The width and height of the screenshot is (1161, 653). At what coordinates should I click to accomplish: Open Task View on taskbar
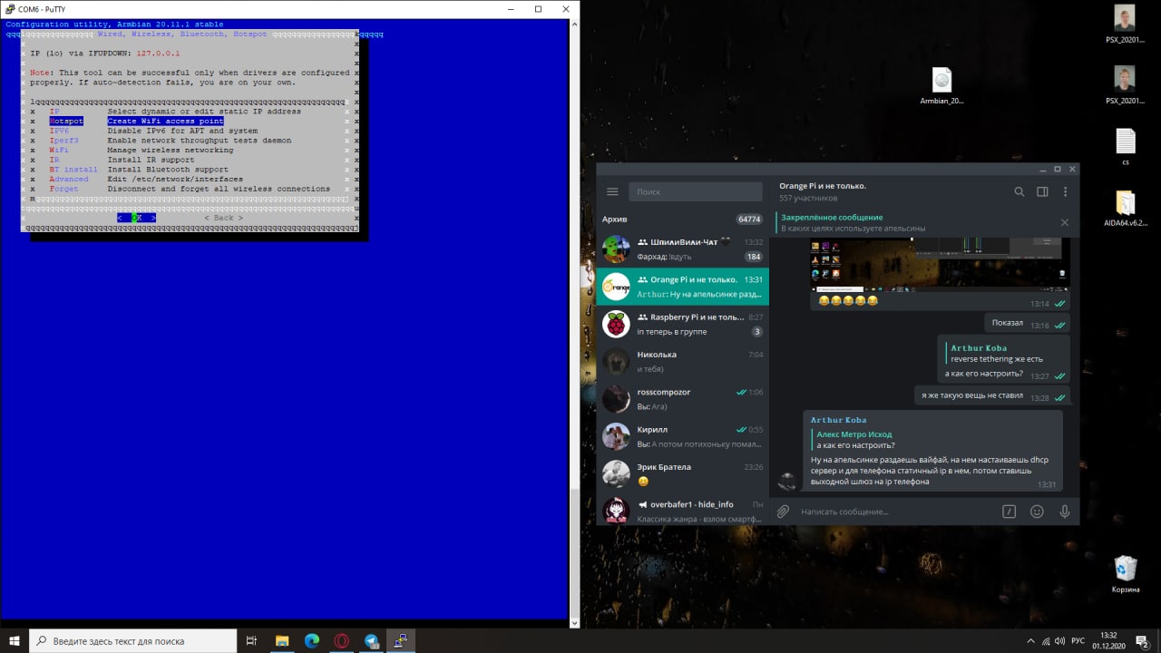pyautogui.click(x=252, y=640)
